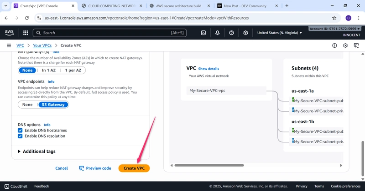Select In 1 AZ for NAT gateways
Screen dimensions: 365x191
pos(49,70)
